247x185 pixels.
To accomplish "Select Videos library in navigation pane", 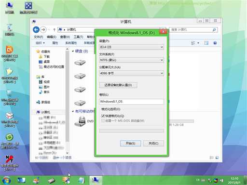I will coord(44,82).
